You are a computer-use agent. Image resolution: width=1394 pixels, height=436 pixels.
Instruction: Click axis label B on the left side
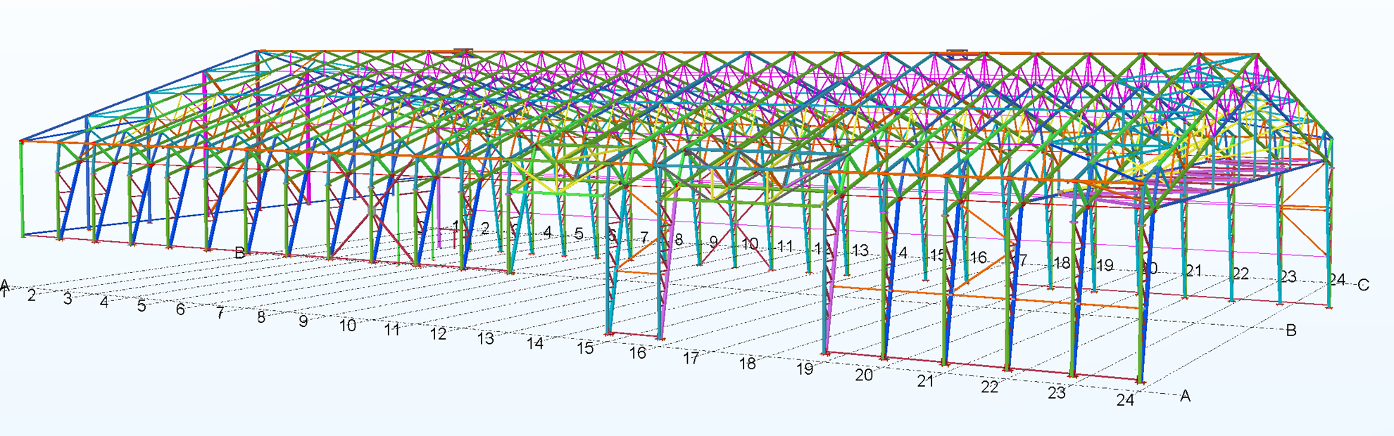[x=239, y=253]
